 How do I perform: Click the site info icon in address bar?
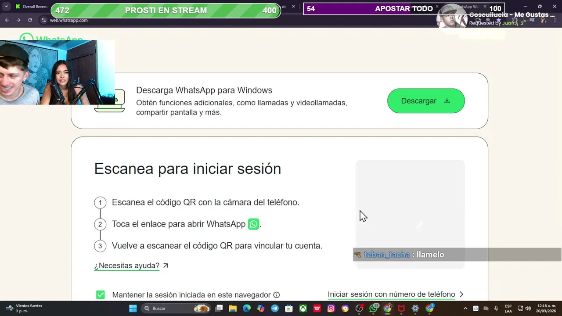[x=43, y=20]
